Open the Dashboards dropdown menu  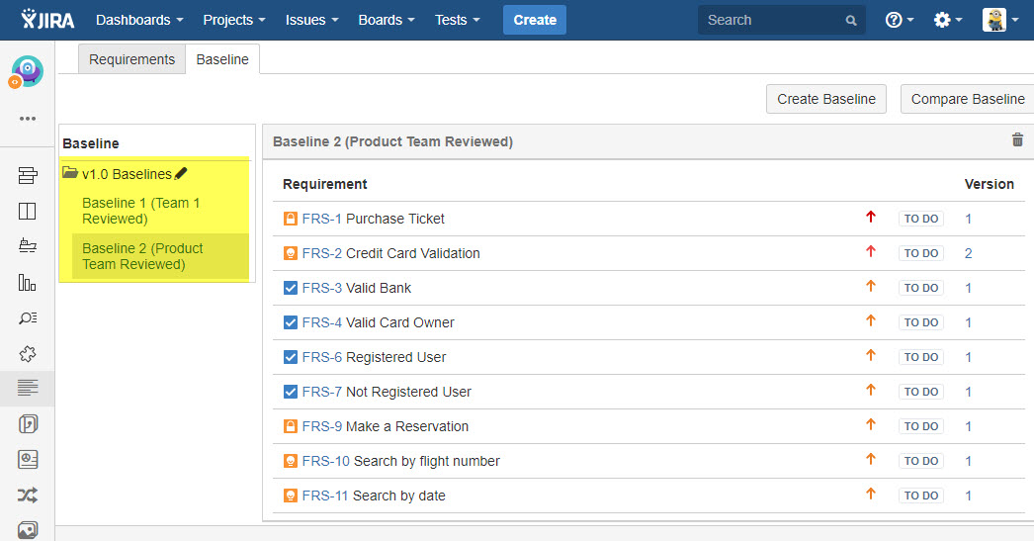pos(139,20)
